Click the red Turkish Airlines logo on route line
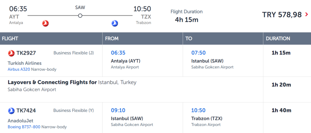This screenshot has height=133, width=311. [46, 23]
